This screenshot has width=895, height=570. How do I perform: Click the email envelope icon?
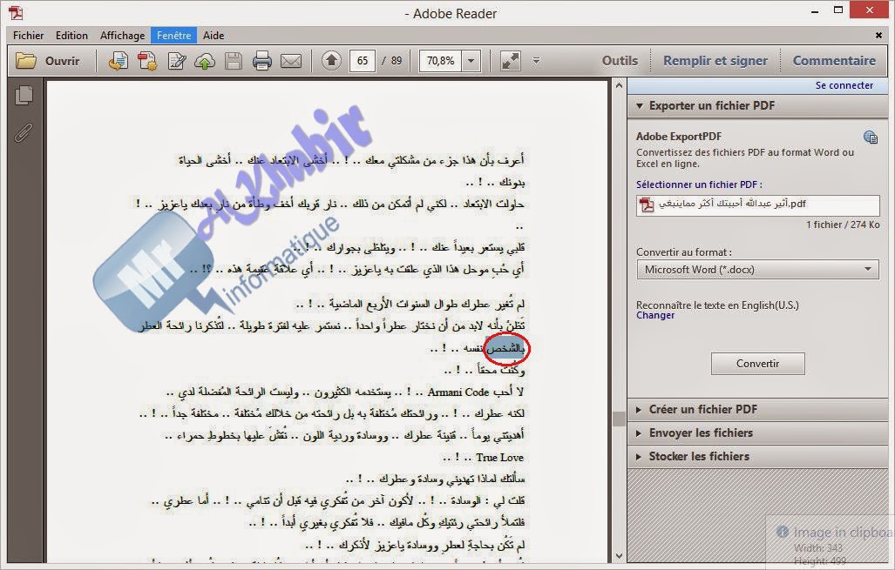291,60
